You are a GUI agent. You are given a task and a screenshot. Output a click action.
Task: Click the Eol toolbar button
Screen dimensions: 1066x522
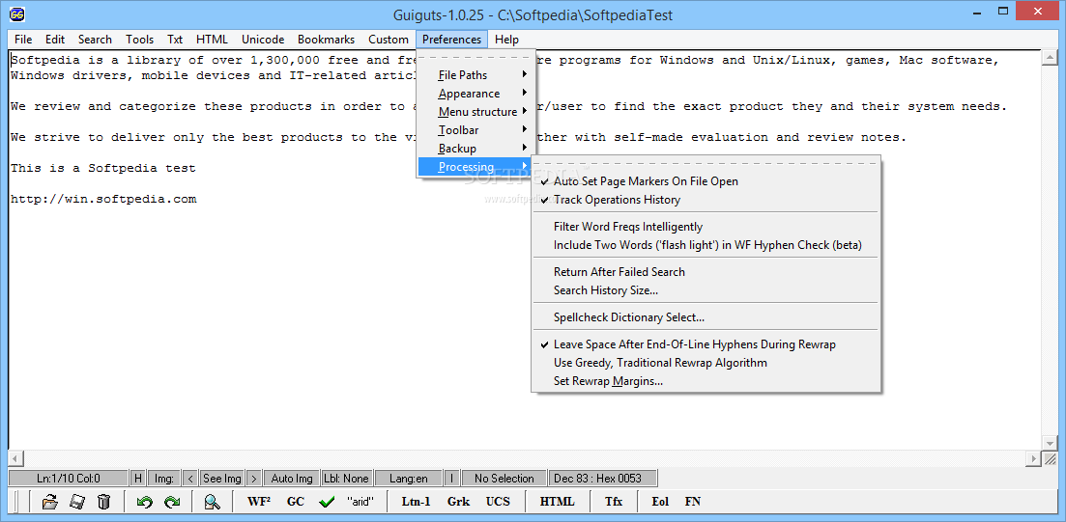[x=659, y=503]
